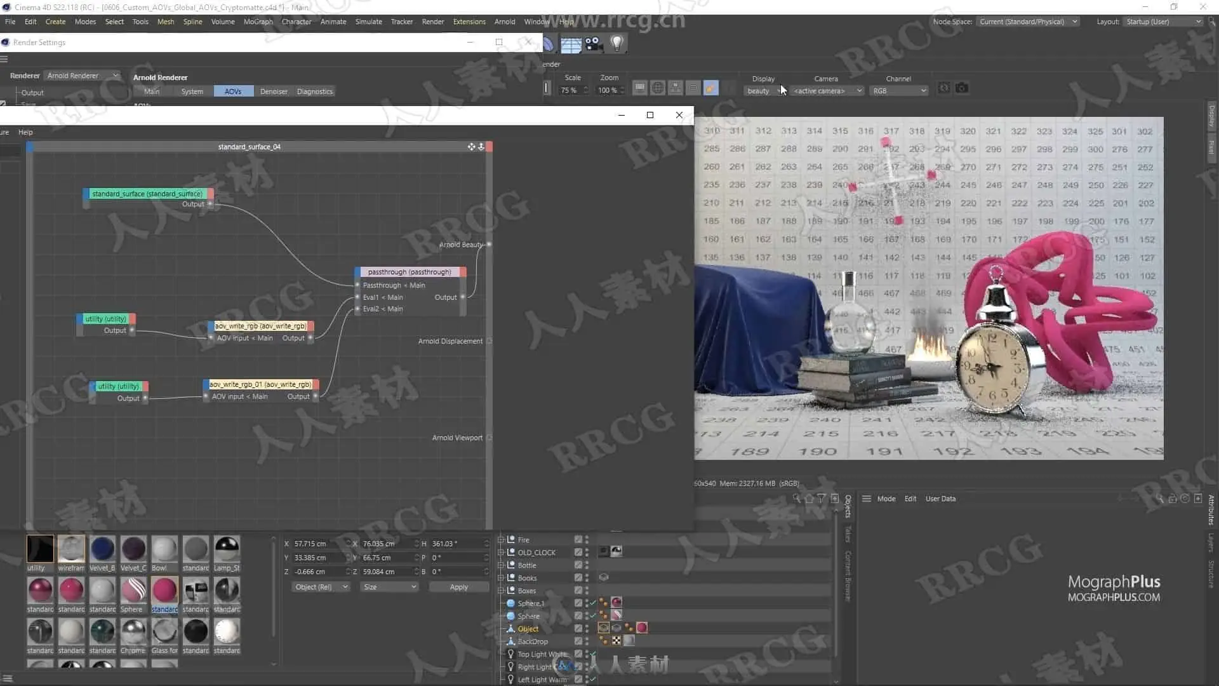Click the globe icon in render view toolbar
This screenshot has width=1219, height=686.
click(658, 88)
